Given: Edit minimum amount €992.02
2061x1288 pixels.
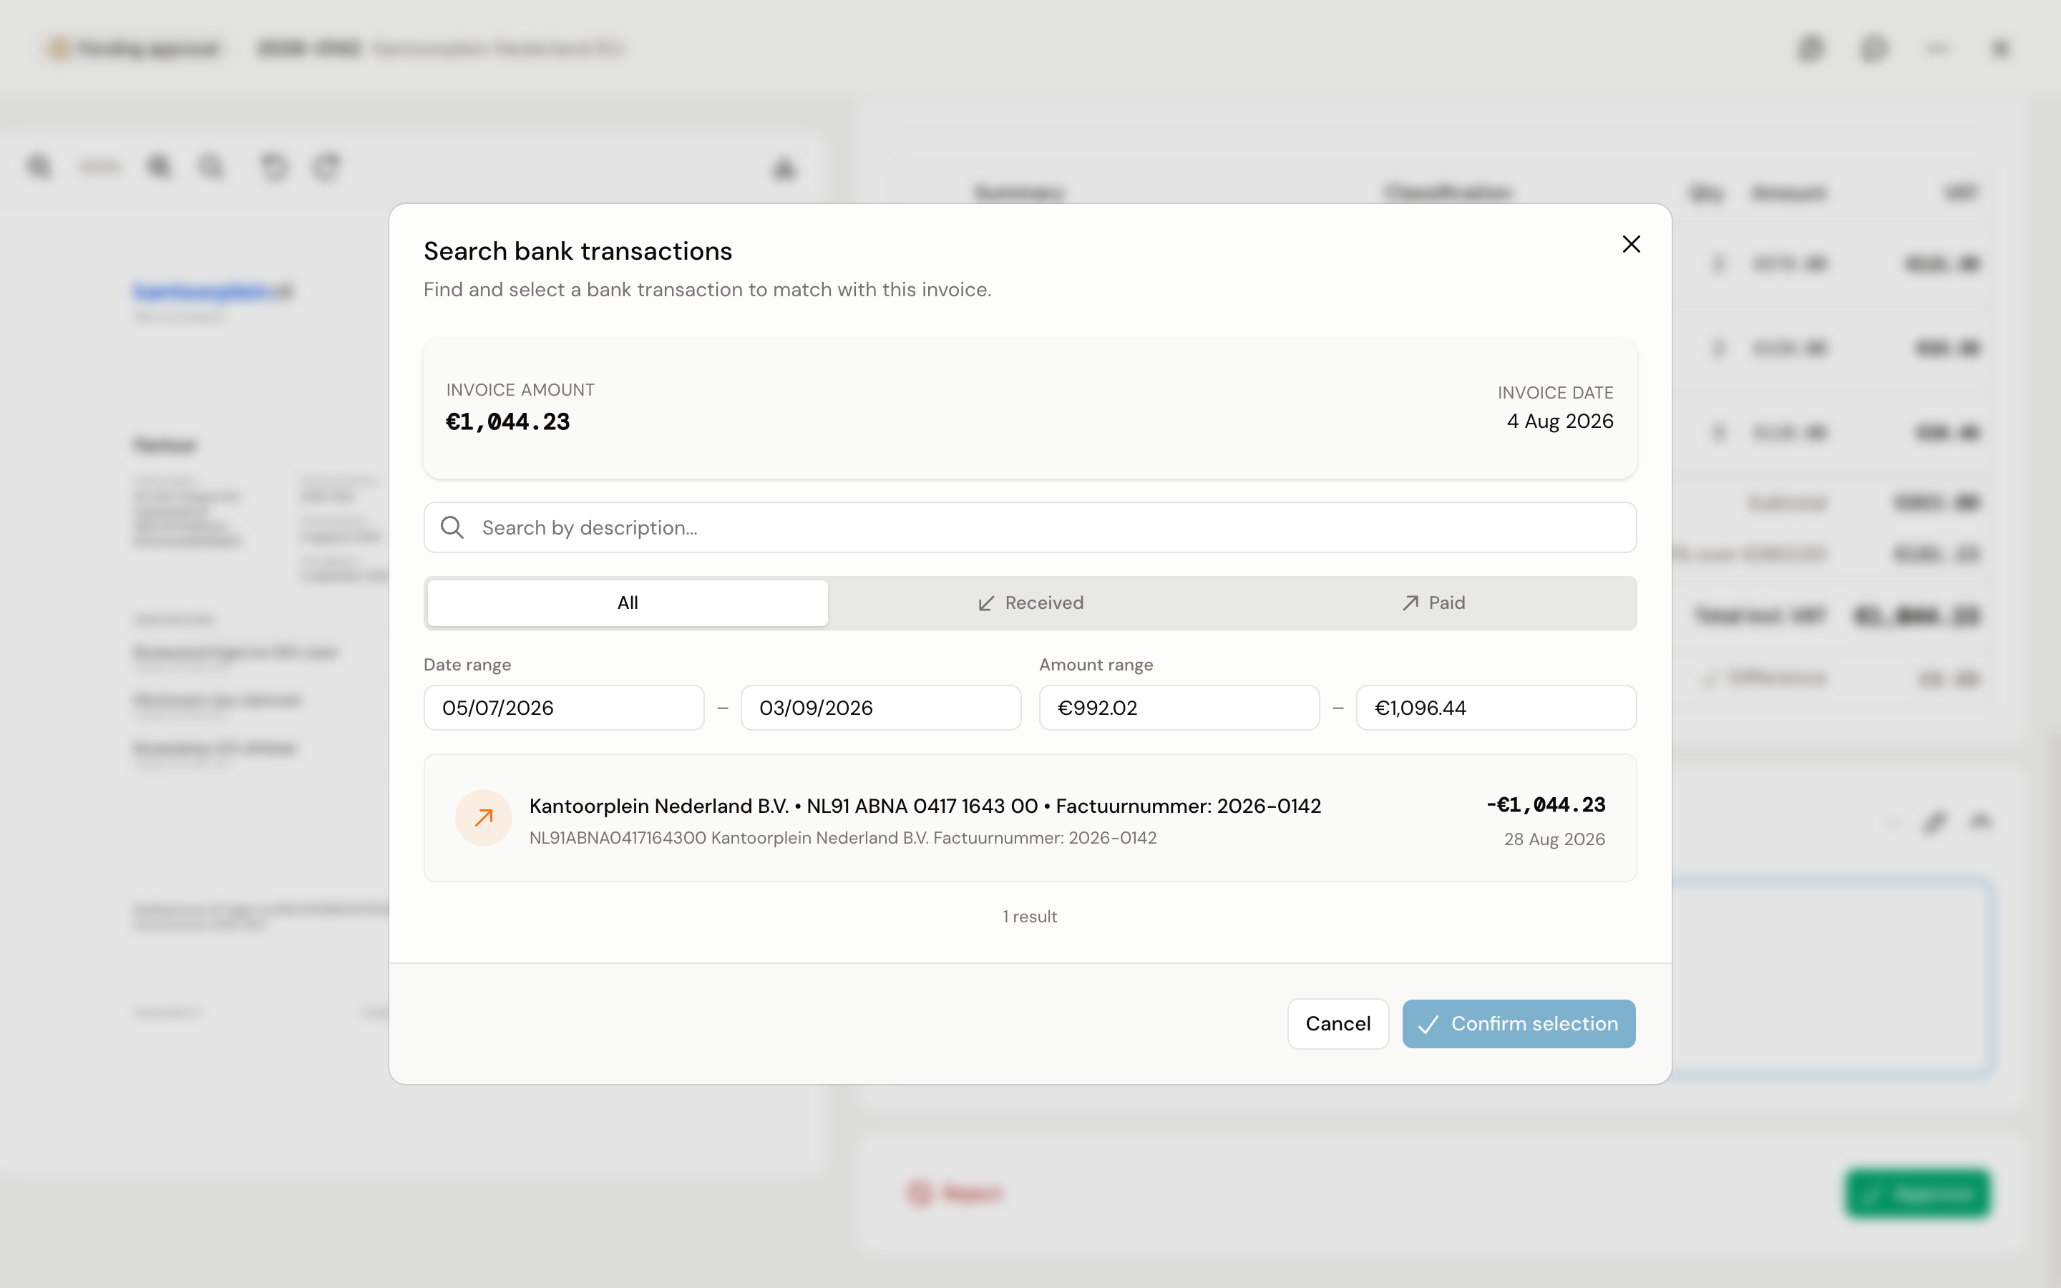Looking at the screenshot, I should click(x=1179, y=708).
